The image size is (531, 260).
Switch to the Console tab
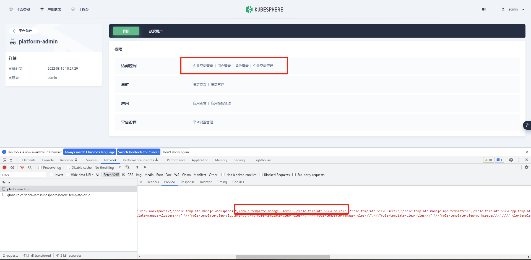(48, 160)
